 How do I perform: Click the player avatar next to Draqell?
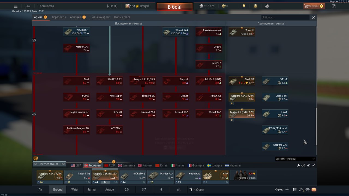tap(127, 6)
